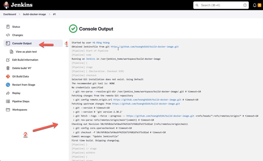The height and width of the screenshot is (161, 263).
Task: Click the Git Build Data git icon
Action: coord(8,77)
